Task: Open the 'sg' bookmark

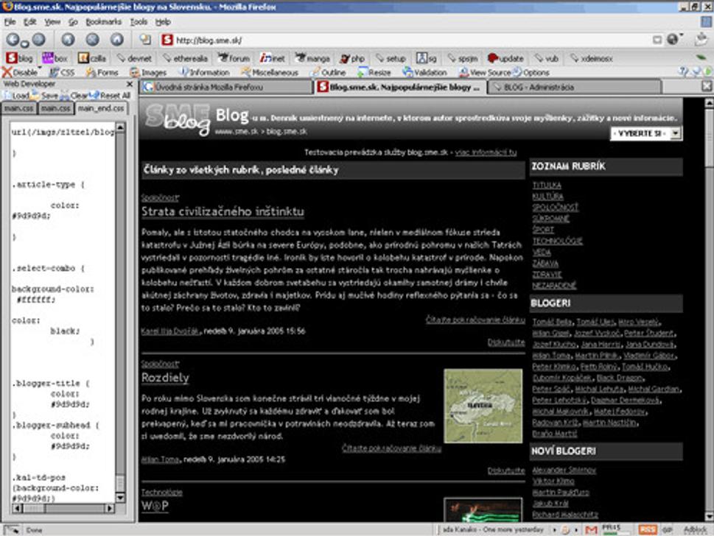Action: [x=426, y=58]
